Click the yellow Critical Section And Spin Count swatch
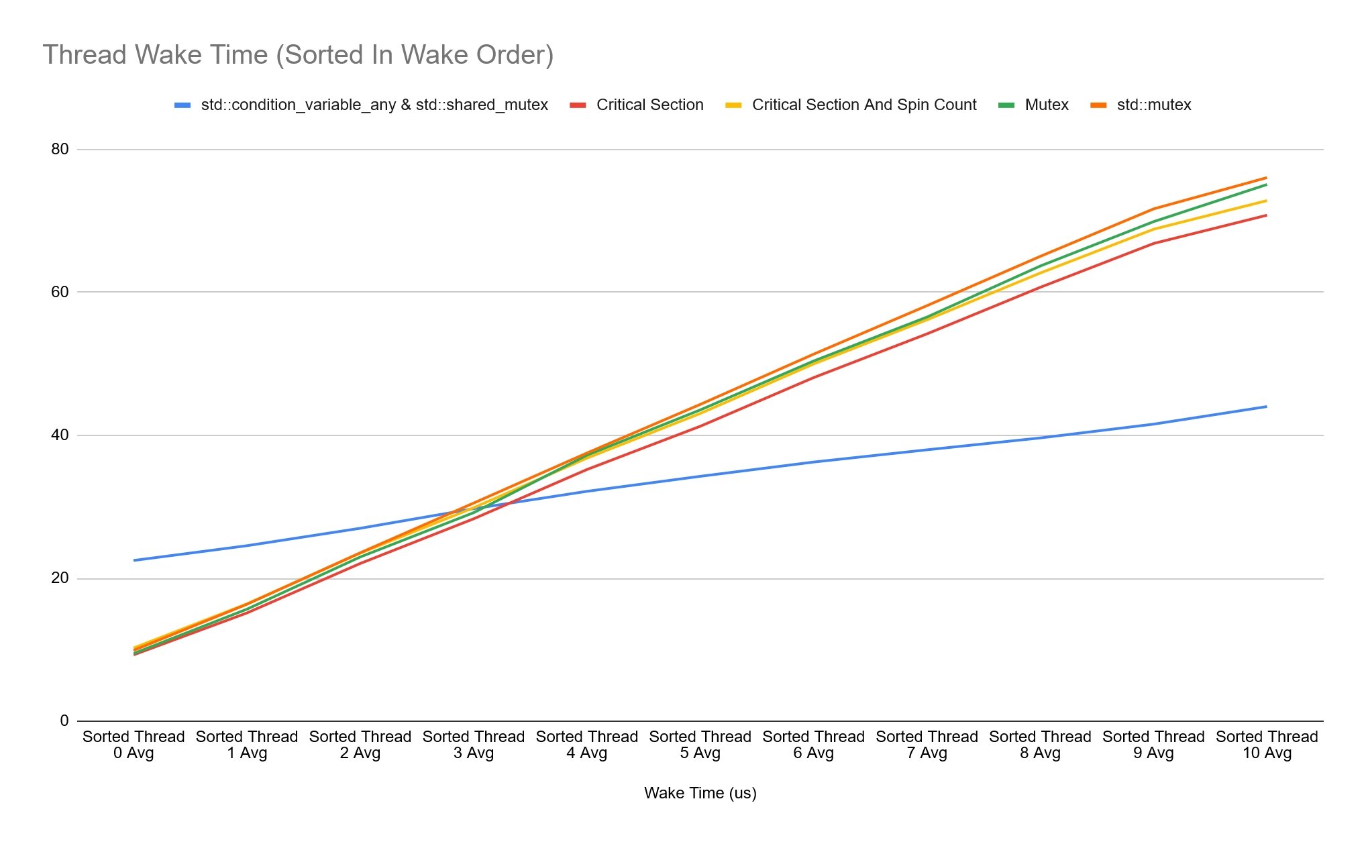 pos(733,105)
